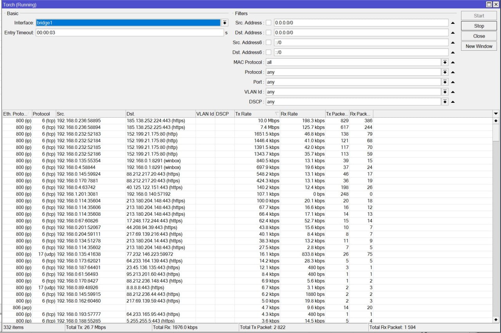Collapse the Src. Address filter triangle
This screenshot has height=333, width=501.
(453, 23)
